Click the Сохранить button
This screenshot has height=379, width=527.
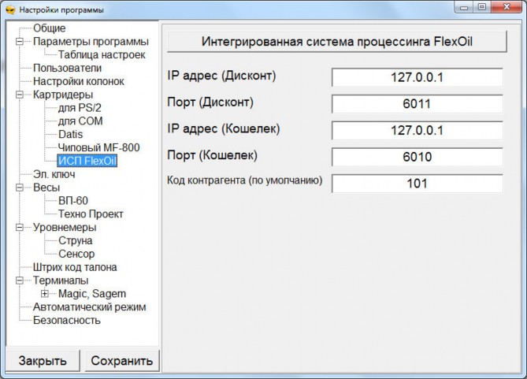(x=122, y=361)
